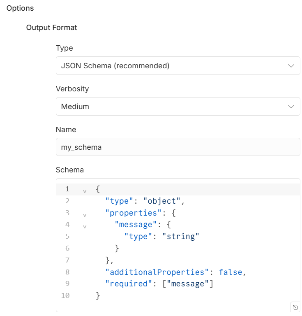Open the Verbosity dropdown set to Medium

coord(178,107)
